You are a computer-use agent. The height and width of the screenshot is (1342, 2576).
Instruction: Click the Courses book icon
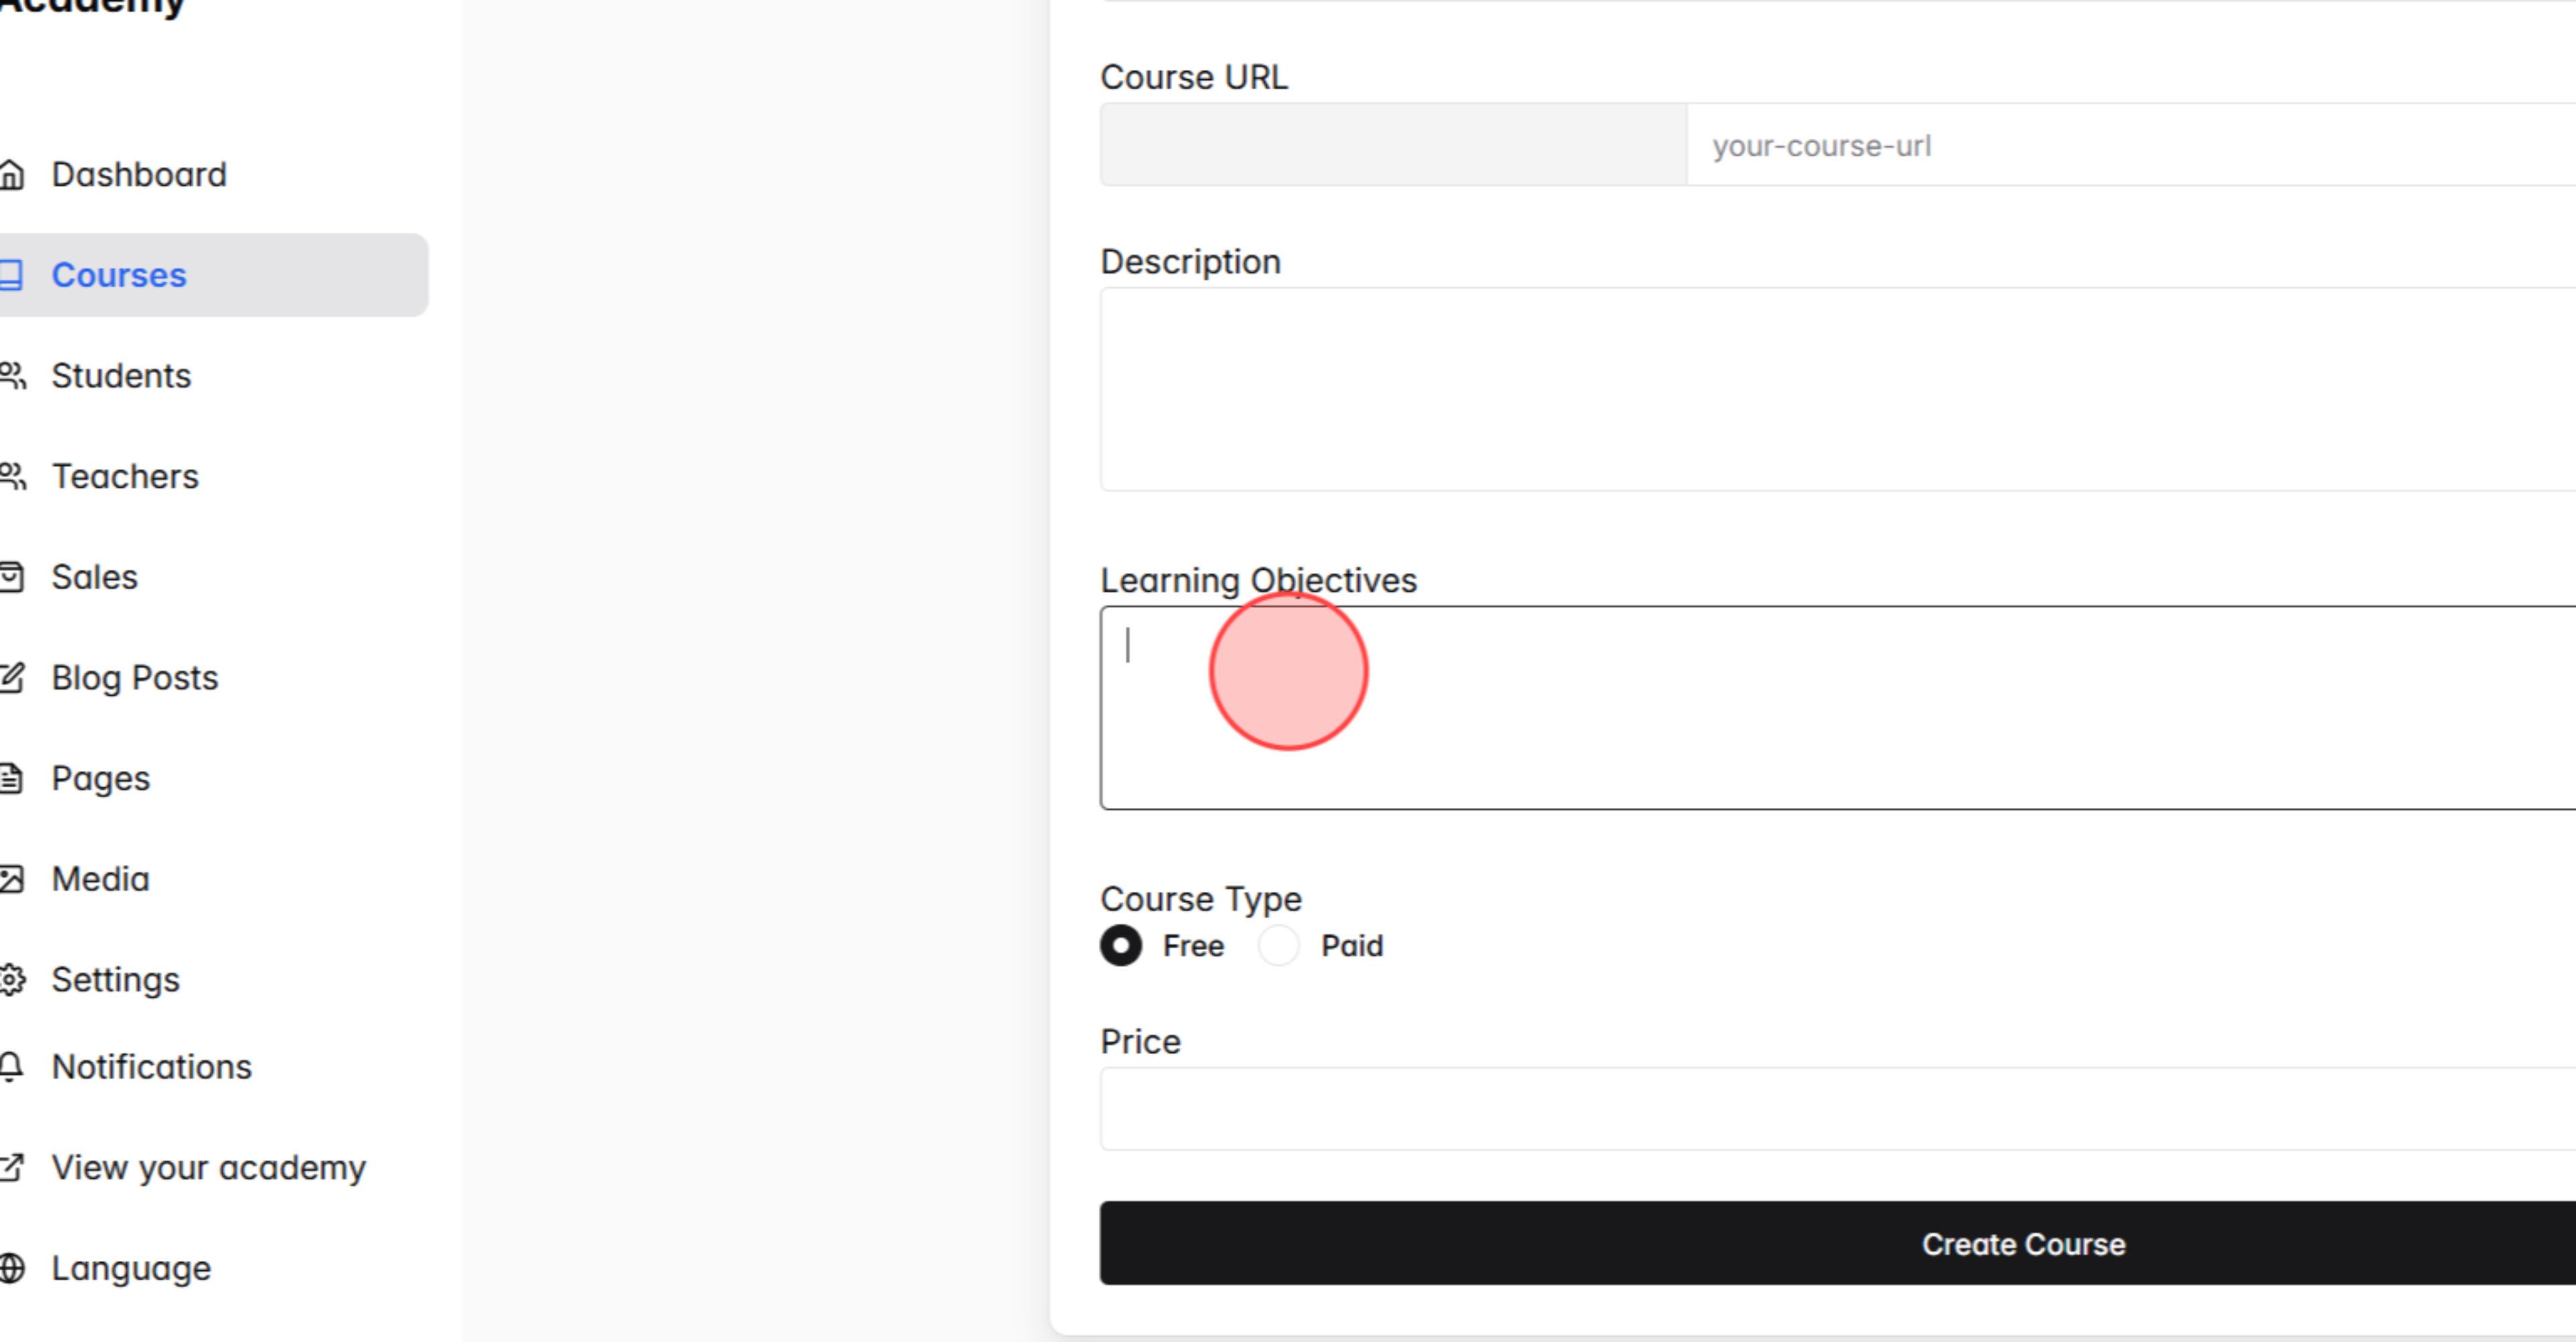click(x=13, y=275)
